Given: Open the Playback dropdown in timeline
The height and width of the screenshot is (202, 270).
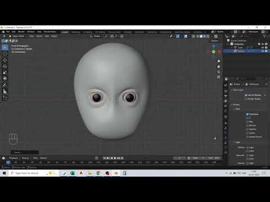Looking at the screenshot, I should coord(15,158).
